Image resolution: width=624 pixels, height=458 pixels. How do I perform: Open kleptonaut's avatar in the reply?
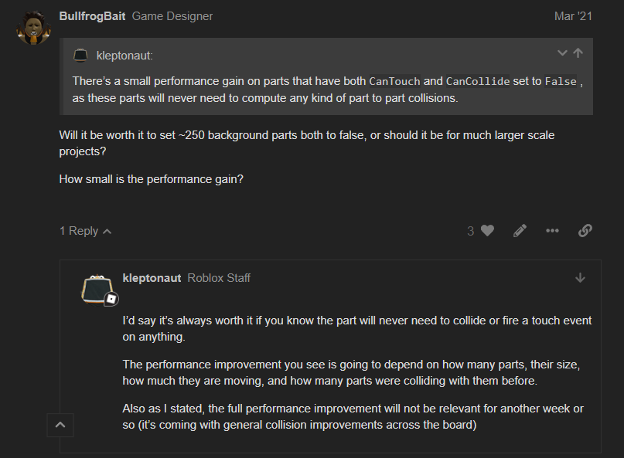[x=98, y=290]
